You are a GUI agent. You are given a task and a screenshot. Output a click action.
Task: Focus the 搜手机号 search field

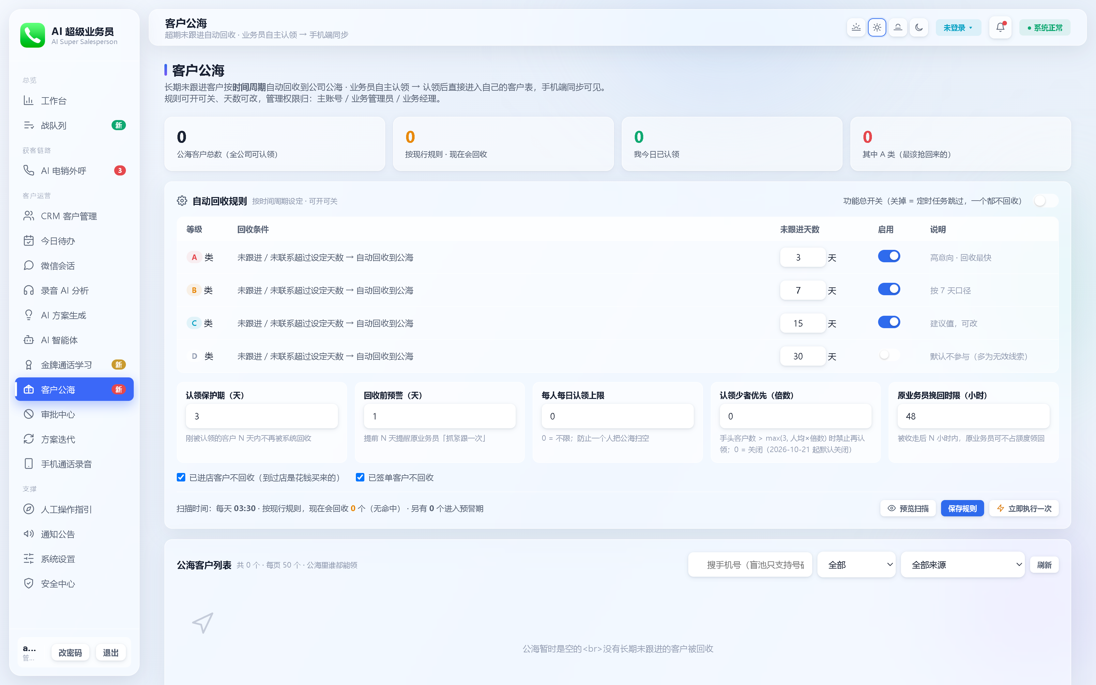[750, 565]
